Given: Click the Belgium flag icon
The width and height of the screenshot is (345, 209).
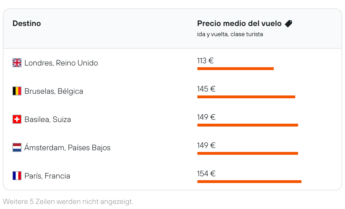Looking at the screenshot, I should tap(17, 91).
